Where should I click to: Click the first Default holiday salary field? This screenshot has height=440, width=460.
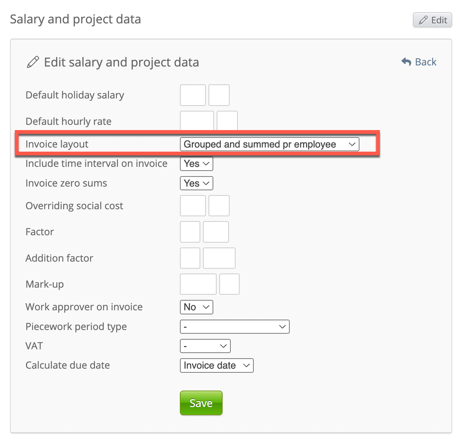coord(193,95)
